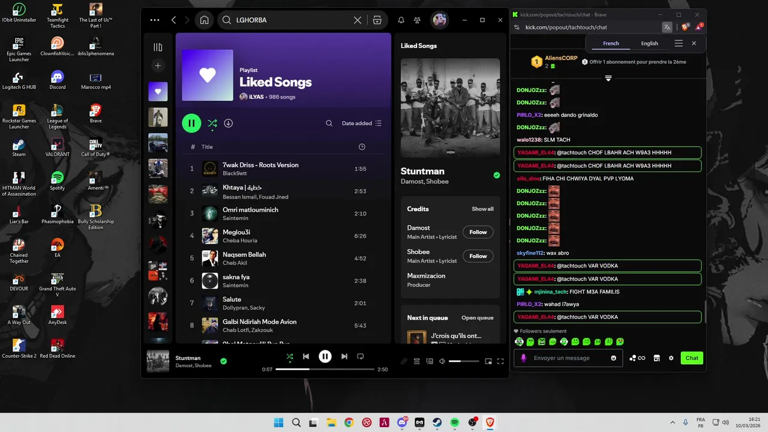Viewport: 768px width, 432px height.
Task: Select track Naqsem Bellah
Action: [x=244, y=254]
